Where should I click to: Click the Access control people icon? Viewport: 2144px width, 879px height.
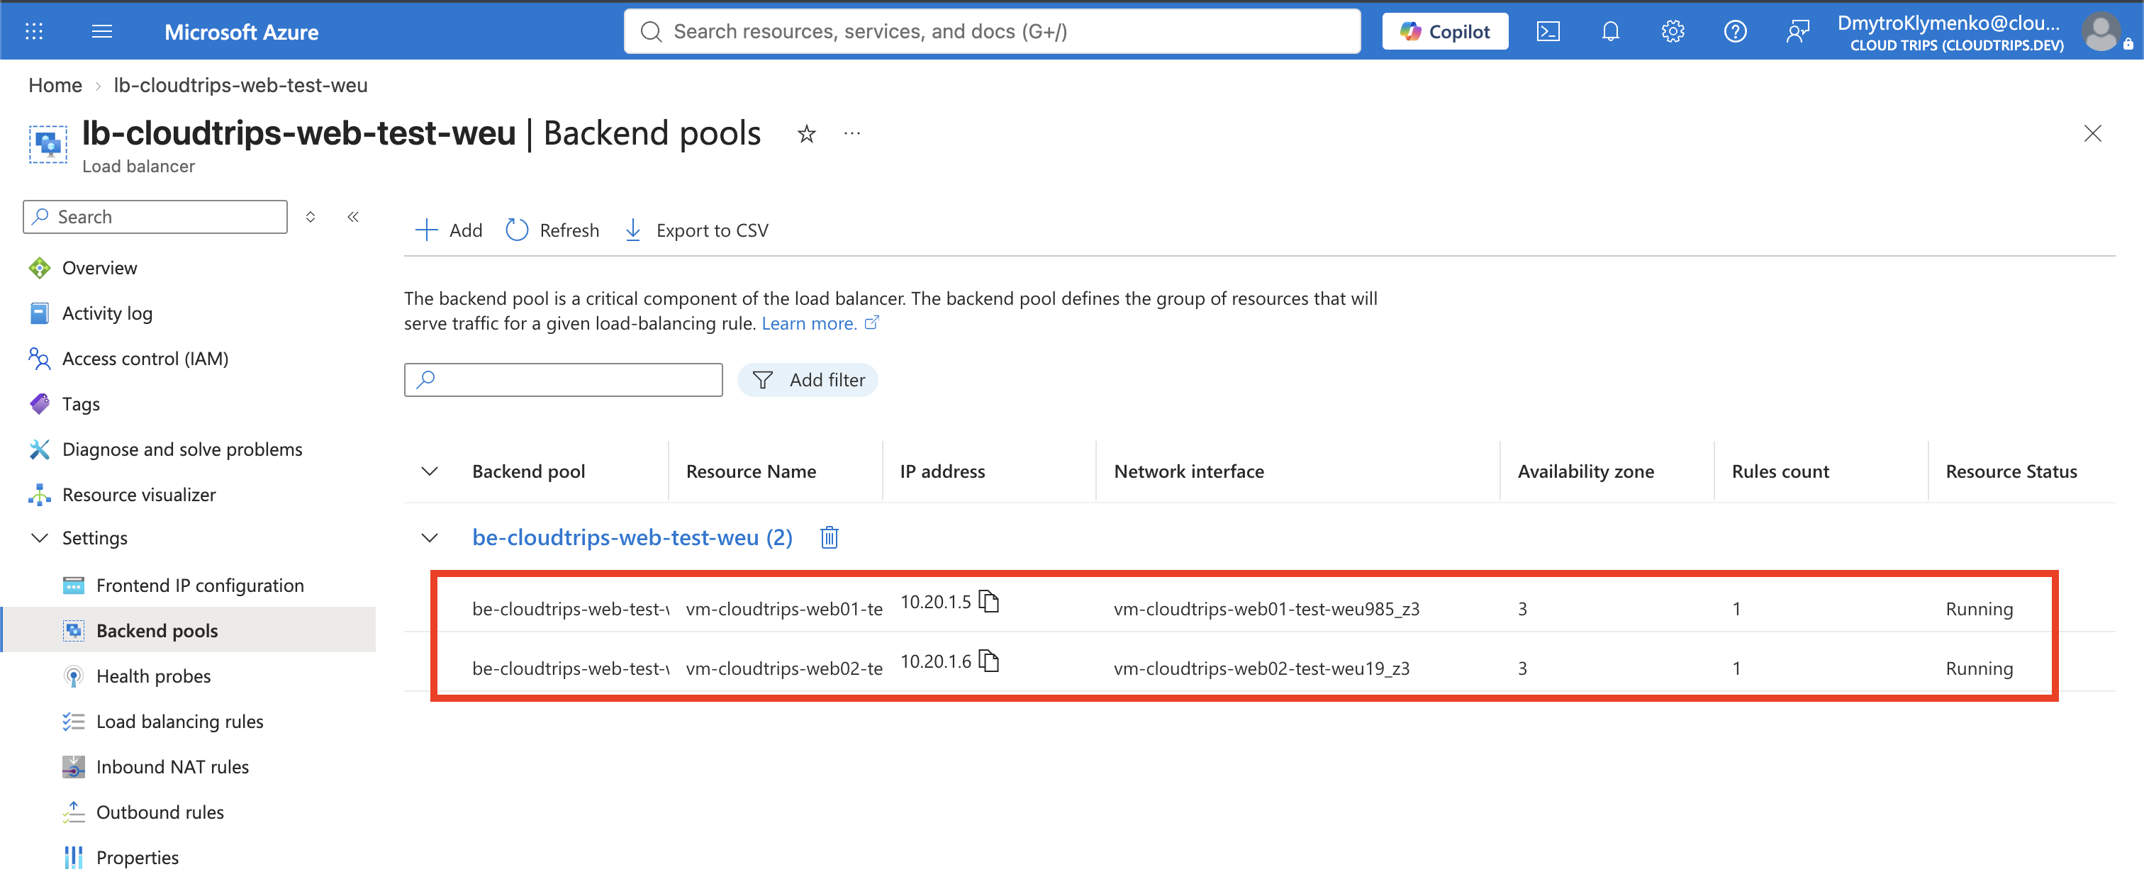coord(39,359)
